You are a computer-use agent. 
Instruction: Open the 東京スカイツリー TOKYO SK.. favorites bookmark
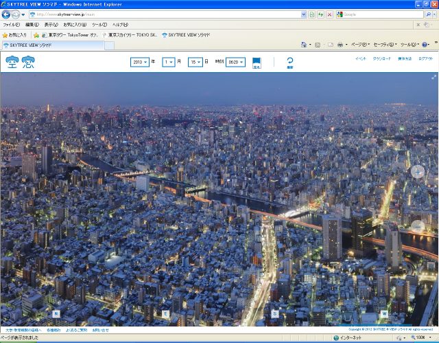click(130, 34)
